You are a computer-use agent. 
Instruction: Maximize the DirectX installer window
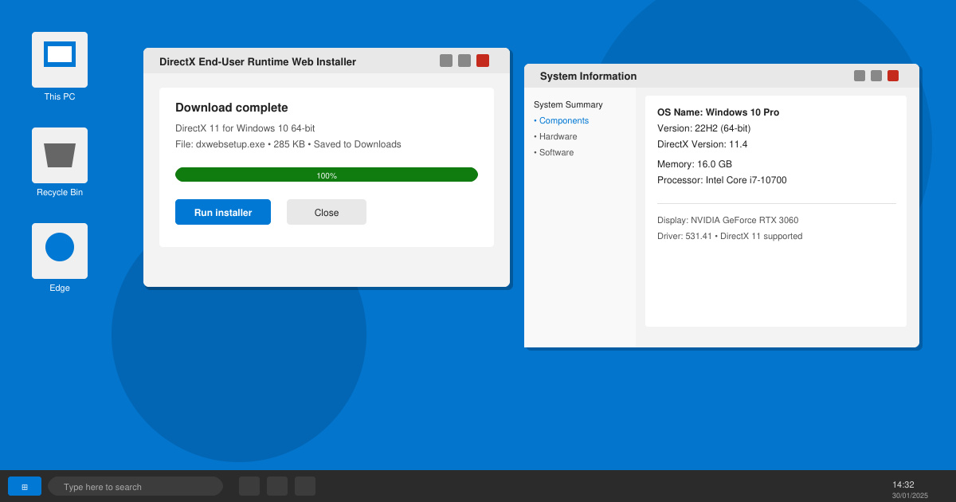[464, 61]
